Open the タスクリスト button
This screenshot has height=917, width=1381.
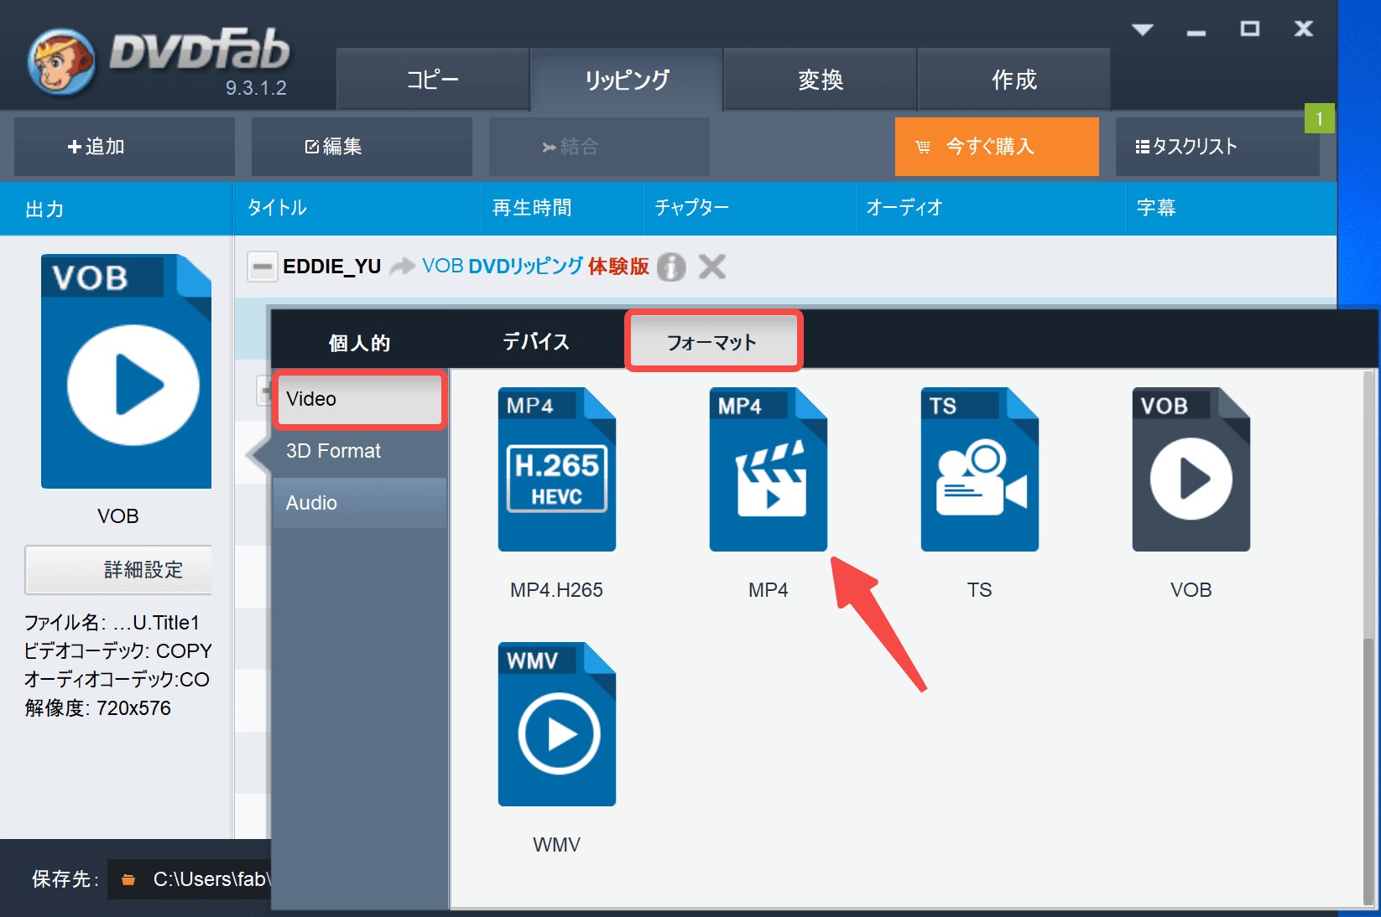tap(1217, 147)
